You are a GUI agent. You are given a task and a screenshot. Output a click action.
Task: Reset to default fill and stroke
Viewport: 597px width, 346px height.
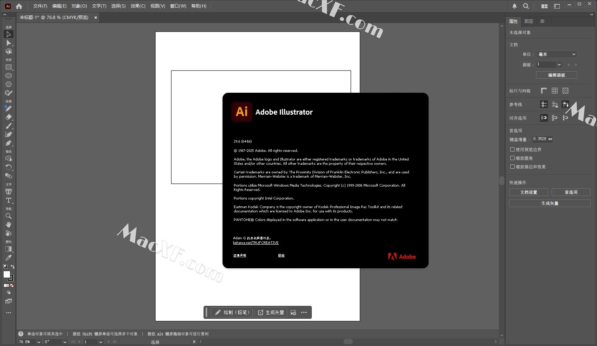point(5,266)
